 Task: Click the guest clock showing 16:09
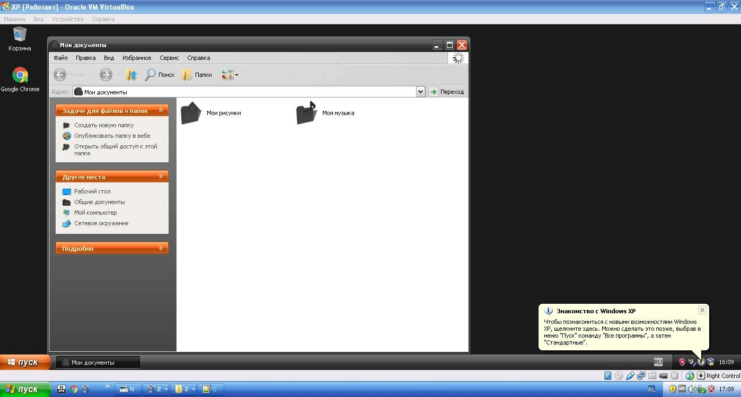tap(726, 362)
